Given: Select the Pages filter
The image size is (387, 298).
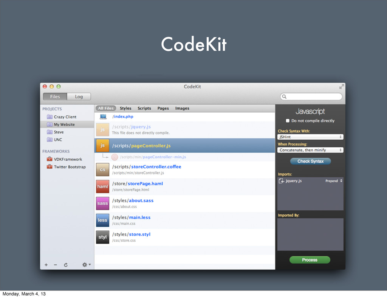Looking at the screenshot, I should (x=163, y=108).
